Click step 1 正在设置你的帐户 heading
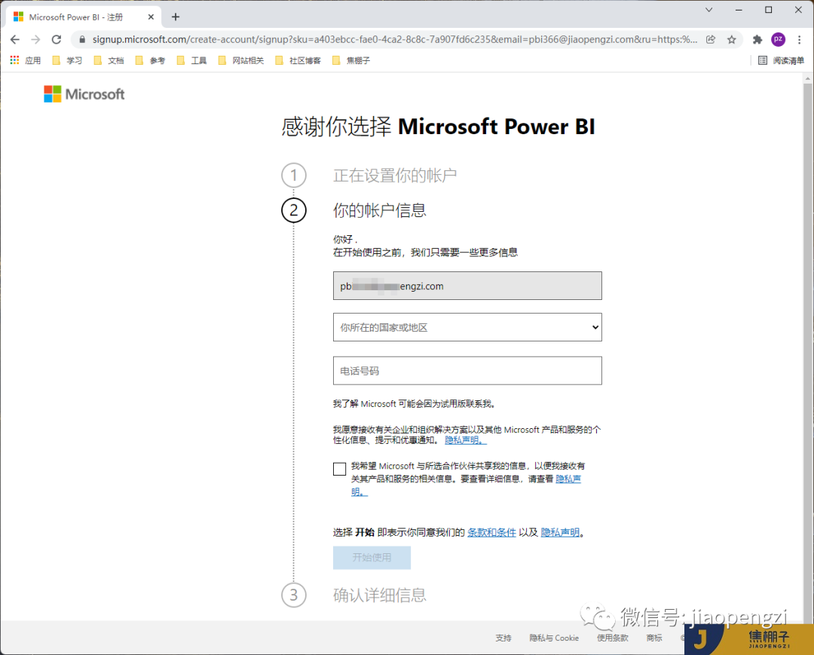 pyautogui.click(x=394, y=176)
